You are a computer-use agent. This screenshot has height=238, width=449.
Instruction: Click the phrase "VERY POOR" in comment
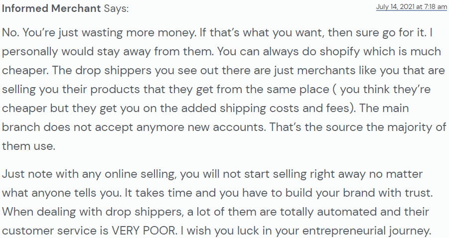[x=144, y=231]
